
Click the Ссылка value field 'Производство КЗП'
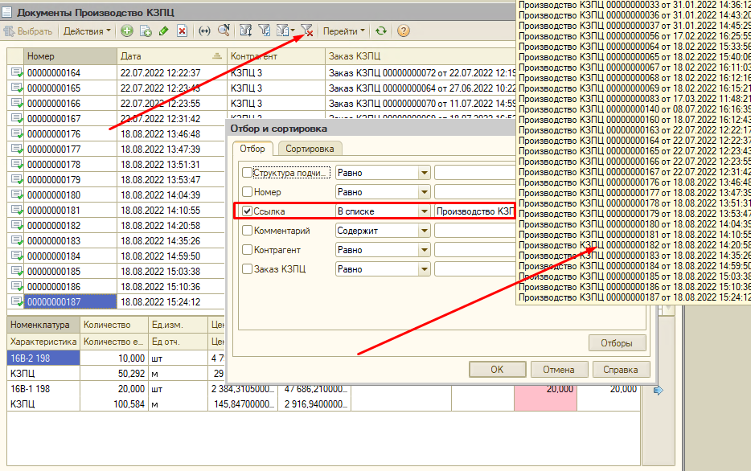point(474,211)
